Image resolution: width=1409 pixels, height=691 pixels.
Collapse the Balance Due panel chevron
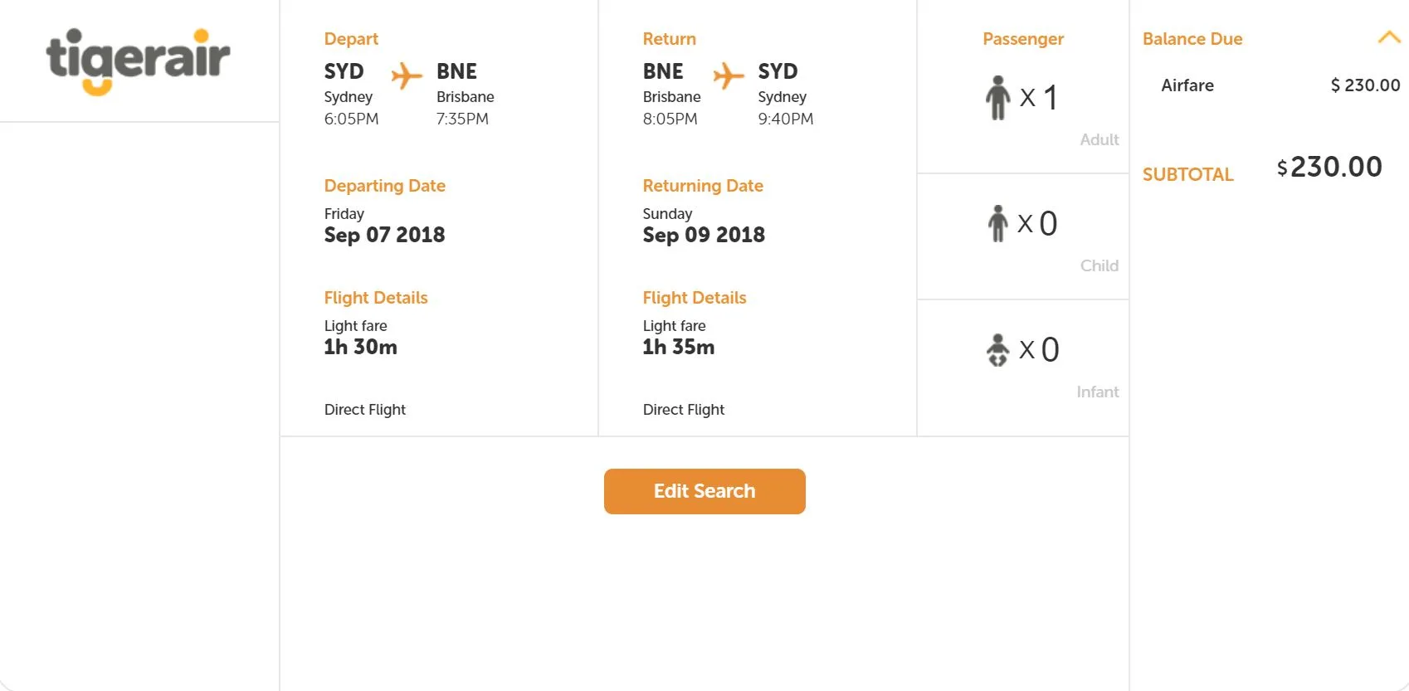(x=1388, y=37)
